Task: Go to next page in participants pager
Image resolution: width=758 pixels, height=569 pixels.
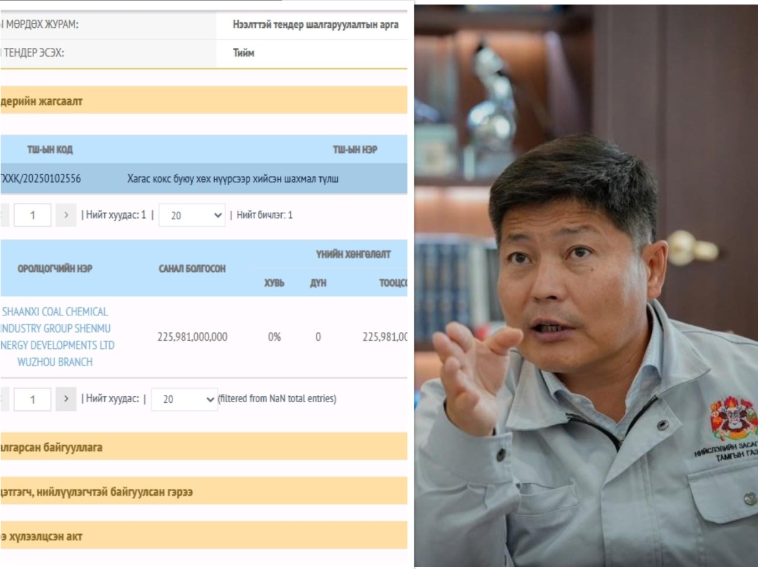Action: [66, 399]
